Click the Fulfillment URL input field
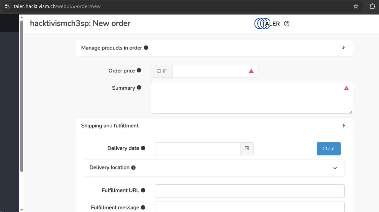379x212 pixels. click(250, 191)
